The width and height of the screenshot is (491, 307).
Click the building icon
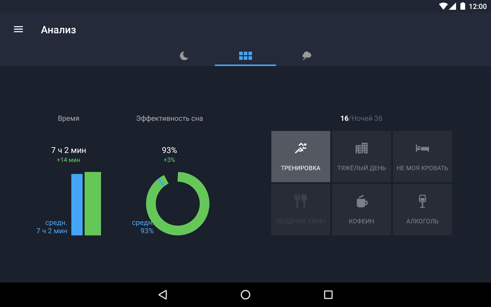coord(361,148)
